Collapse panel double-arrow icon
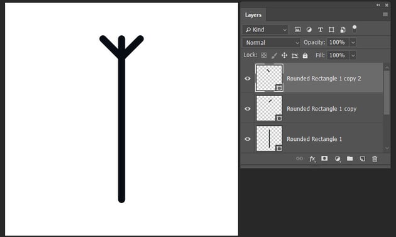This screenshot has height=237, width=396. click(378, 5)
